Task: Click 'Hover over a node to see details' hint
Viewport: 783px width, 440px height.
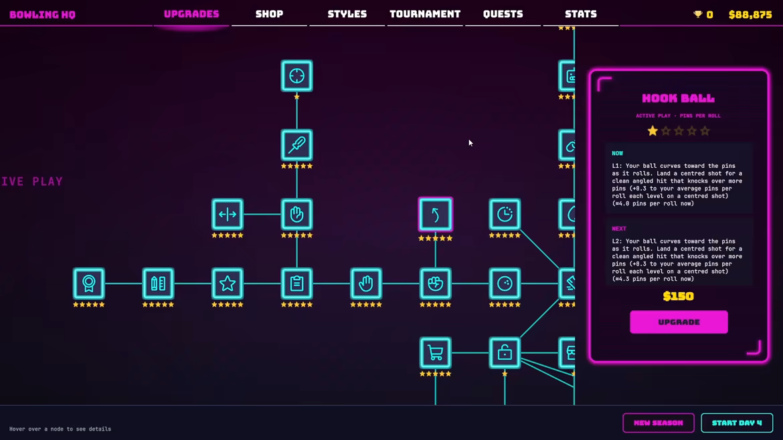Action: (x=60, y=429)
